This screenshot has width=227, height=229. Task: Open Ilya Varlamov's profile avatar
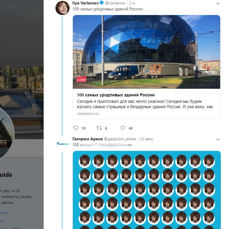click(62, 8)
